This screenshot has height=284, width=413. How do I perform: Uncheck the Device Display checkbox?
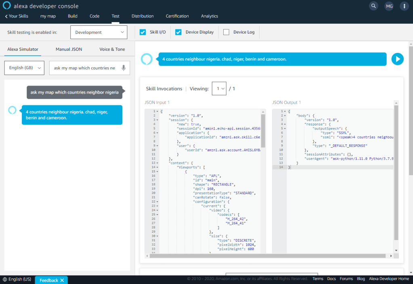pos(178,32)
